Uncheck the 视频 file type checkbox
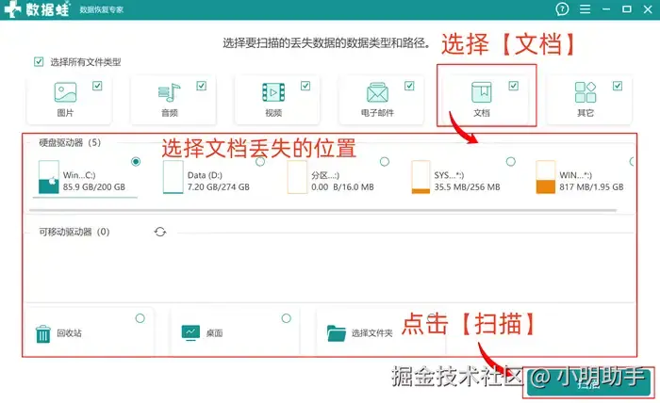The image size is (660, 403). click(305, 86)
